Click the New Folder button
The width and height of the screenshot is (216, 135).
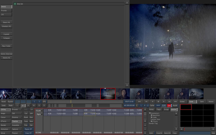click(6, 46)
